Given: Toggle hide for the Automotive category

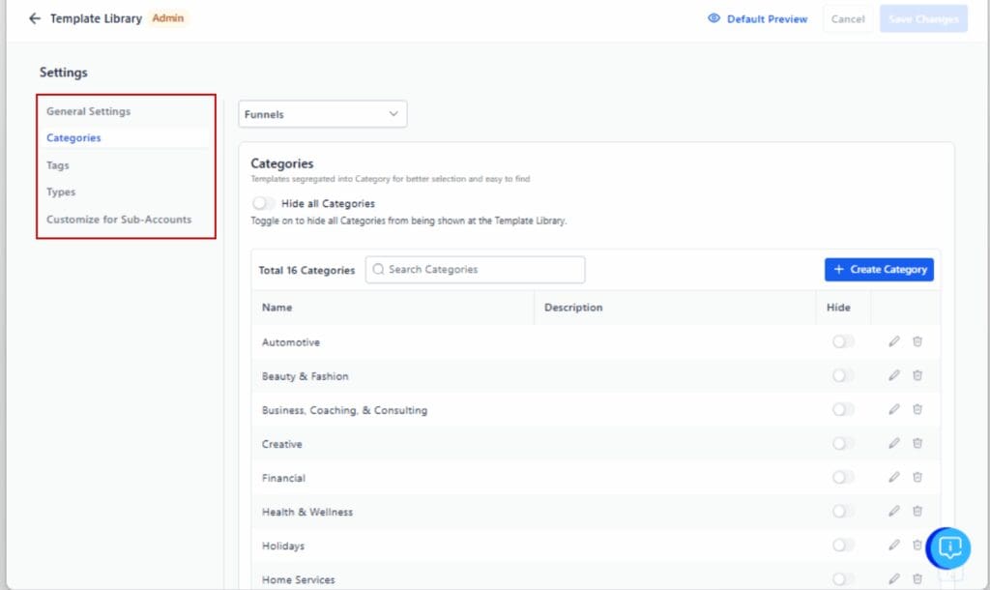Looking at the screenshot, I should pos(842,341).
